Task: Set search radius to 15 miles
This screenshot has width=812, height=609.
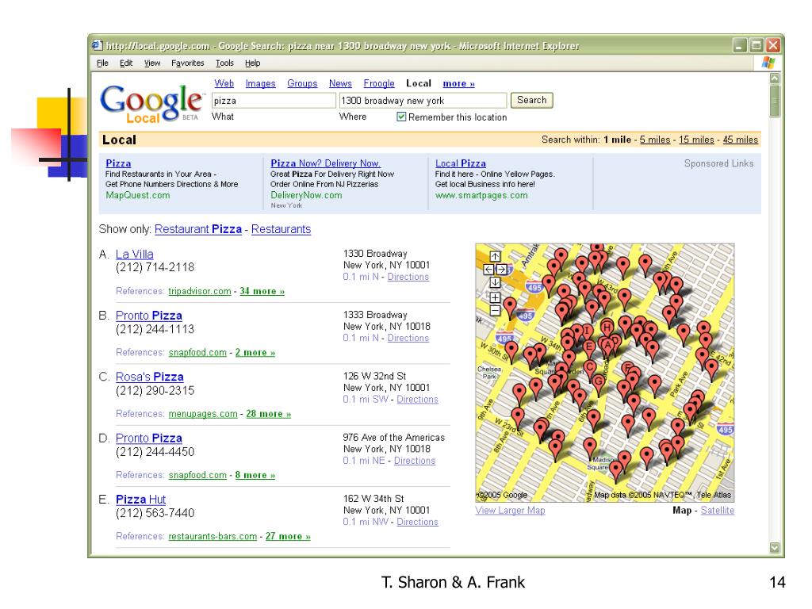Action: pos(696,140)
